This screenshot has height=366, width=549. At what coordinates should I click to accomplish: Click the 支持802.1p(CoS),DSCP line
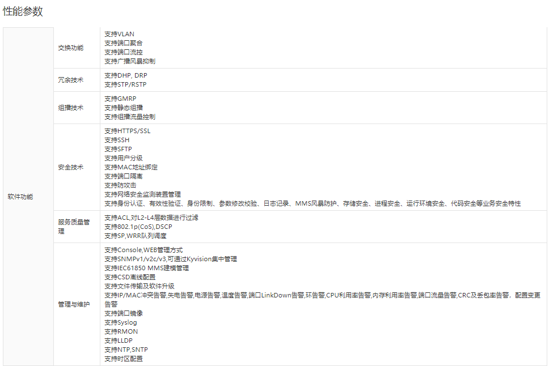tap(138, 227)
